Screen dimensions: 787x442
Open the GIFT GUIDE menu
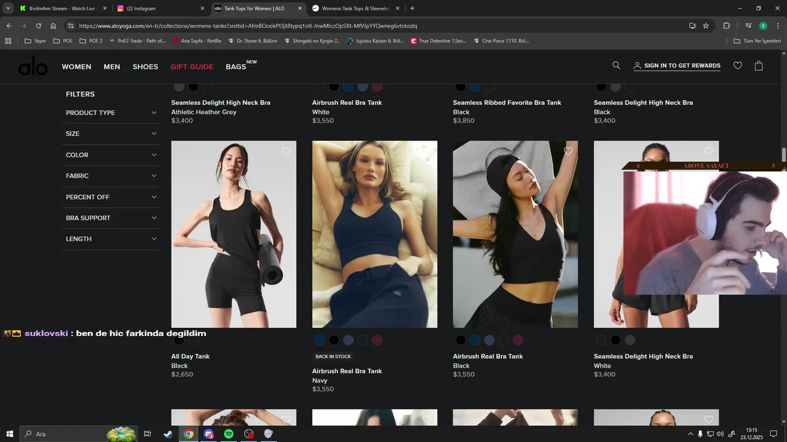(x=192, y=66)
